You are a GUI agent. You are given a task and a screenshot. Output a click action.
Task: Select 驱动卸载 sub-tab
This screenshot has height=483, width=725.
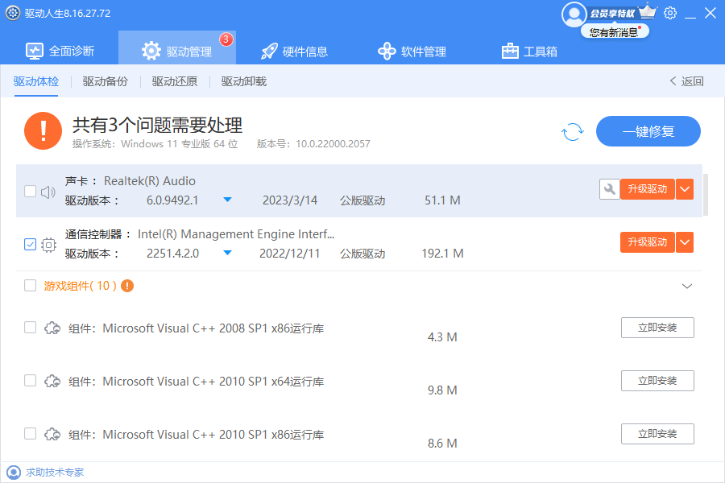243,81
